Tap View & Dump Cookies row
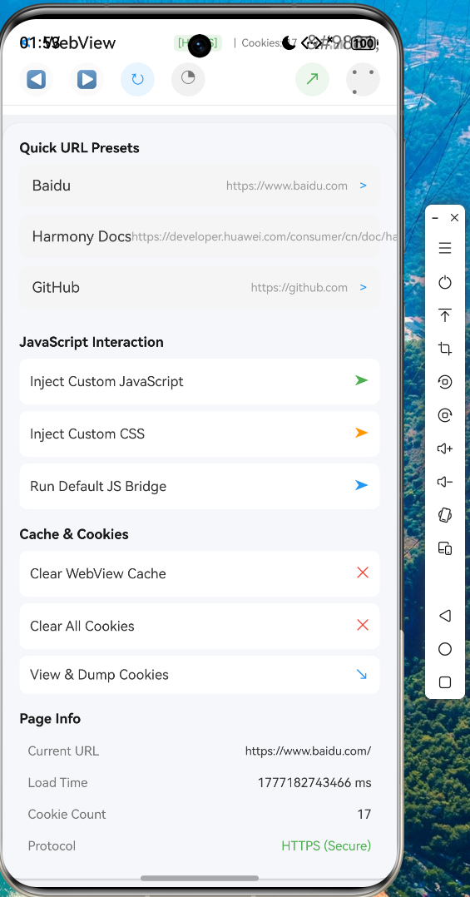The width and height of the screenshot is (470, 897). (200, 675)
